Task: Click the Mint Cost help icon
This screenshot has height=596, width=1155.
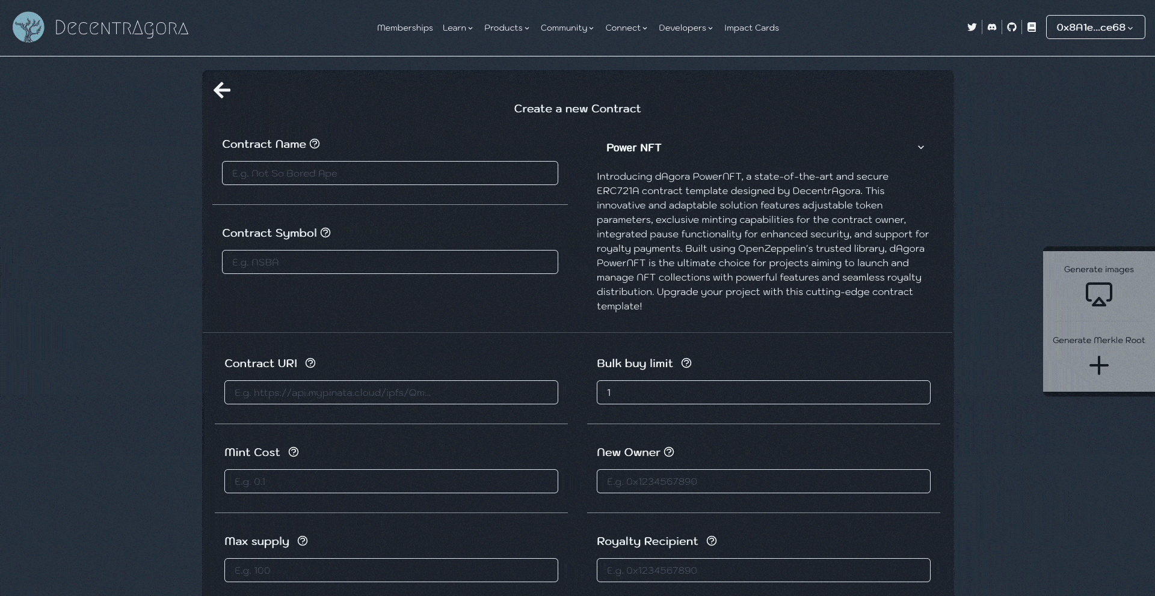Action: click(294, 452)
